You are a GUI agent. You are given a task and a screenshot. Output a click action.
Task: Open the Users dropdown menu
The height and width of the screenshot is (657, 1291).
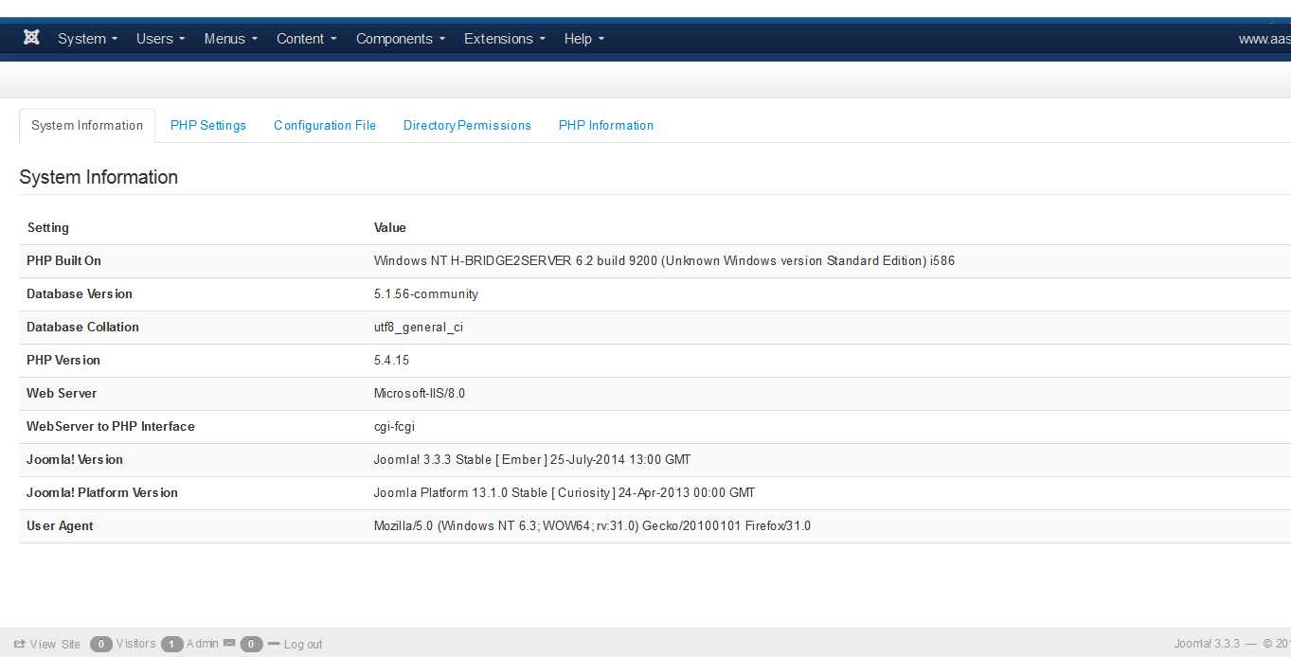pyautogui.click(x=160, y=39)
